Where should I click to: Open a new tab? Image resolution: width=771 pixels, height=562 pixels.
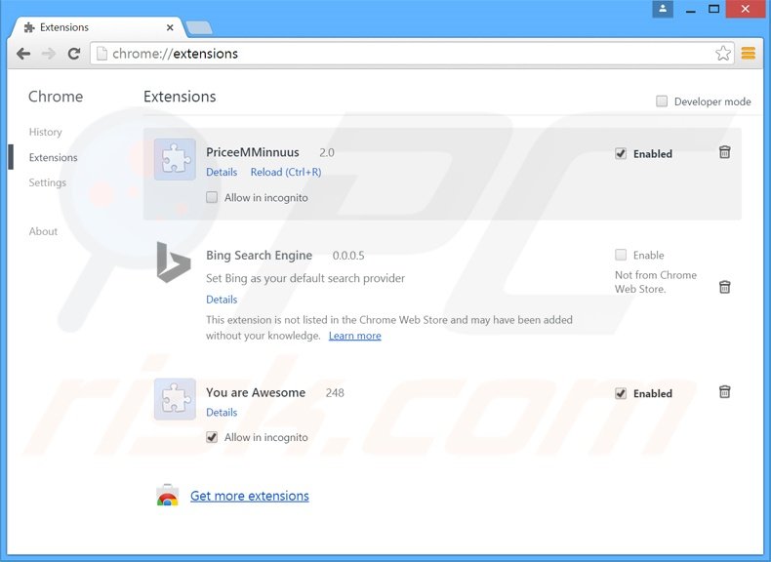tap(199, 27)
